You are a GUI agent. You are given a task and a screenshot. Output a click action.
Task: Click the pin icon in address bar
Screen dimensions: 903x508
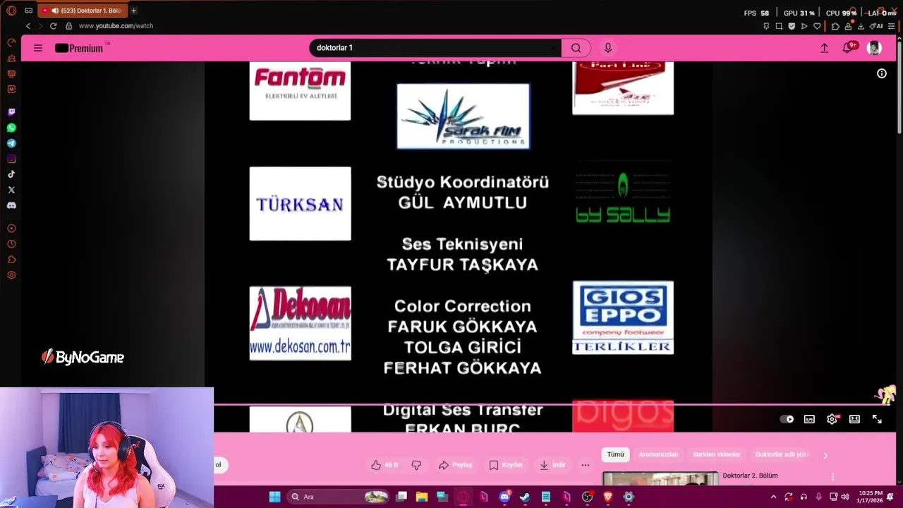tap(766, 26)
